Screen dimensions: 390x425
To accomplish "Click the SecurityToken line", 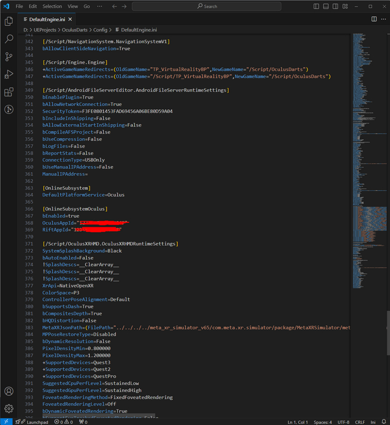I will (108, 111).
